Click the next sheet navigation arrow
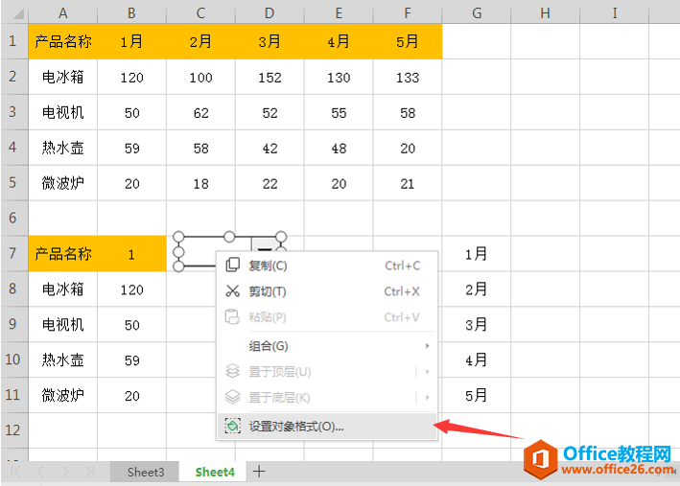 point(65,472)
